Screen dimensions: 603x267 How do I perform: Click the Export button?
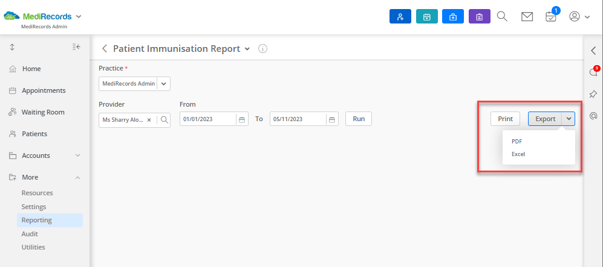pos(546,119)
